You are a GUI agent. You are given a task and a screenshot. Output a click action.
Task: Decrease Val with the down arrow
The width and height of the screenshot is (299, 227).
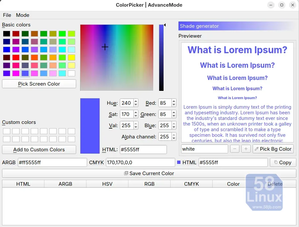pos(135,127)
